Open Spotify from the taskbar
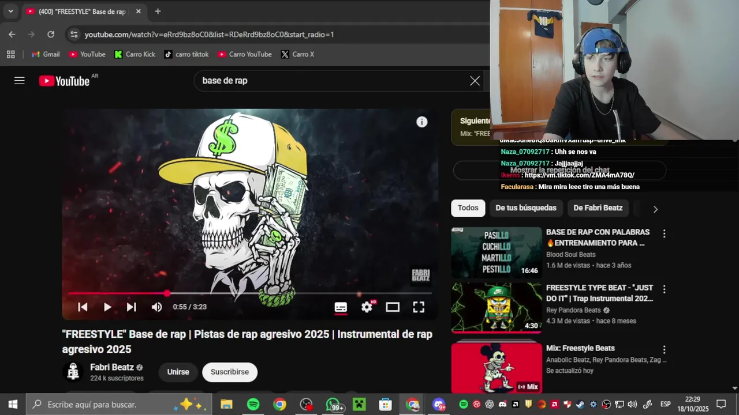The height and width of the screenshot is (415, 739). [x=253, y=405]
